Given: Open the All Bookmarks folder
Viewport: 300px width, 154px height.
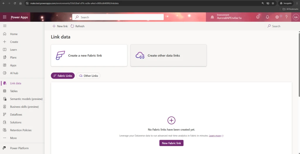Looking at the screenshot, I should (291, 9).
